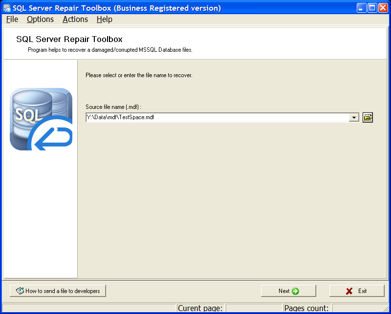391x314 pixels.
Task: Expand the source file name dropdown arrow
Action: 354,117
